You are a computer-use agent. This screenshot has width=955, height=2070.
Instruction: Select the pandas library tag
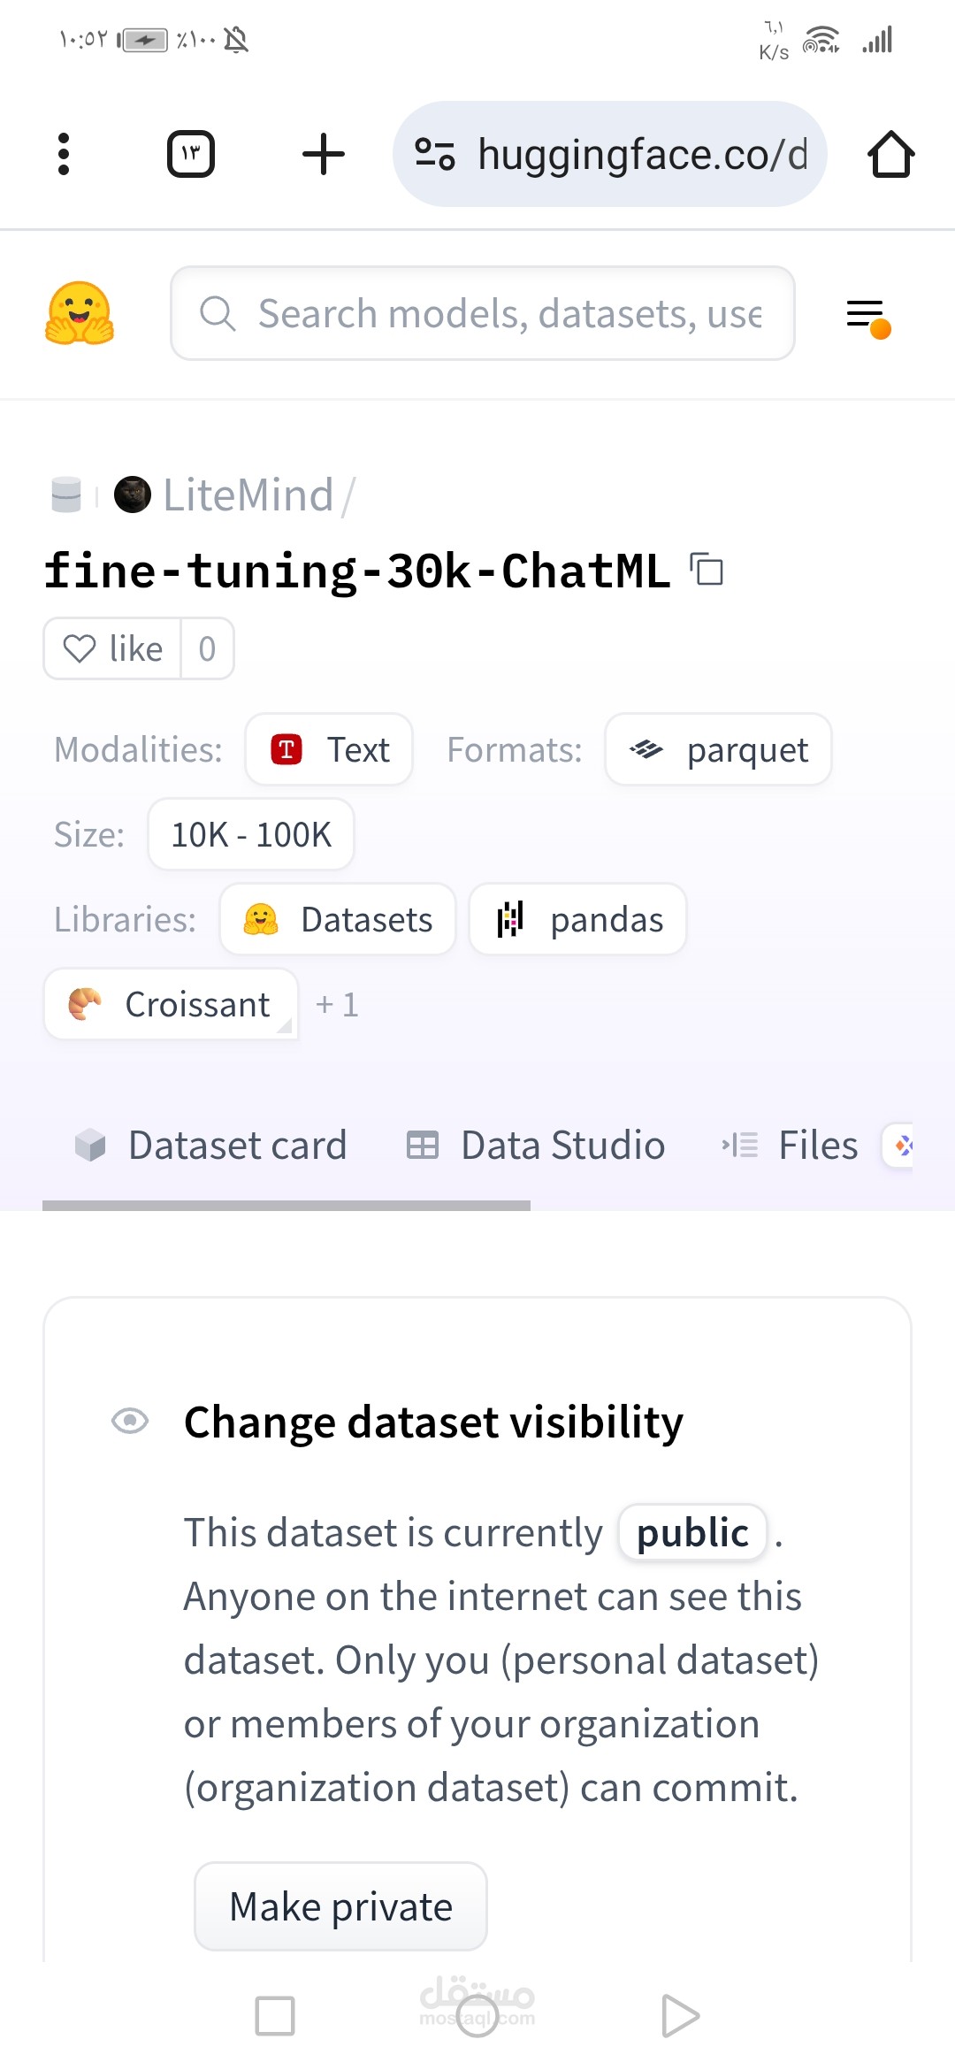click(578, 920)
